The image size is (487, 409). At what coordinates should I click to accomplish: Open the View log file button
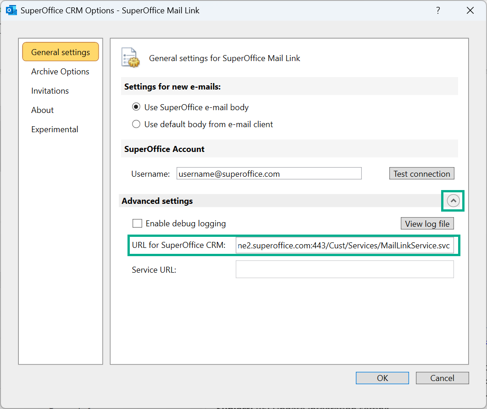pyautogui.click(x=427, y=224)
